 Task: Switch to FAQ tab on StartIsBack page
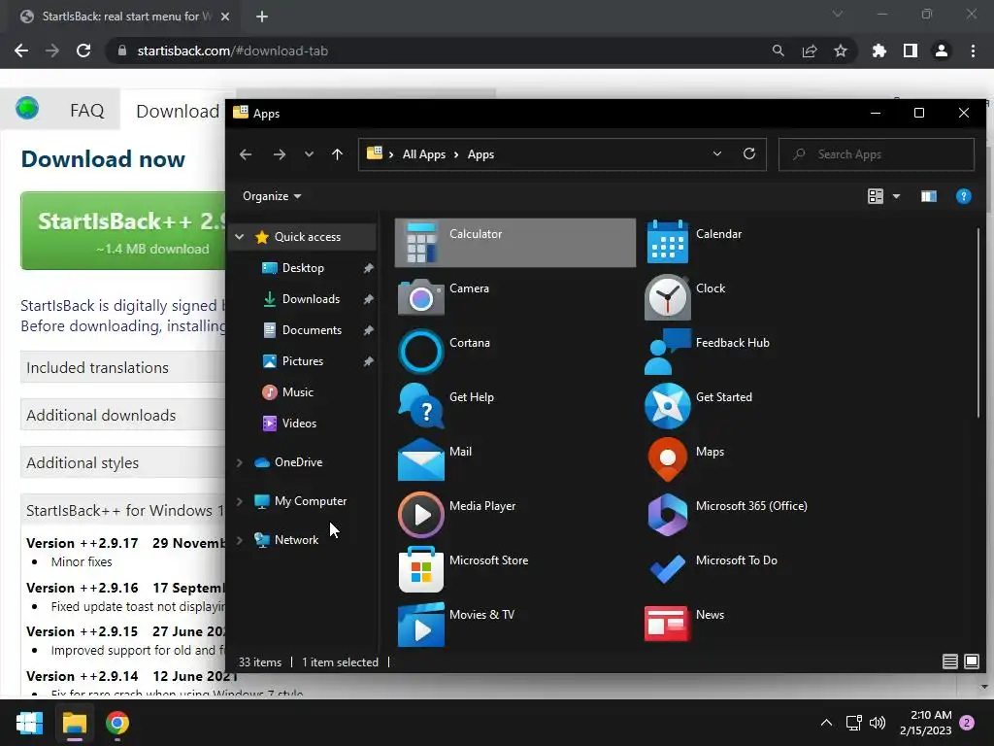coord(86,111)
